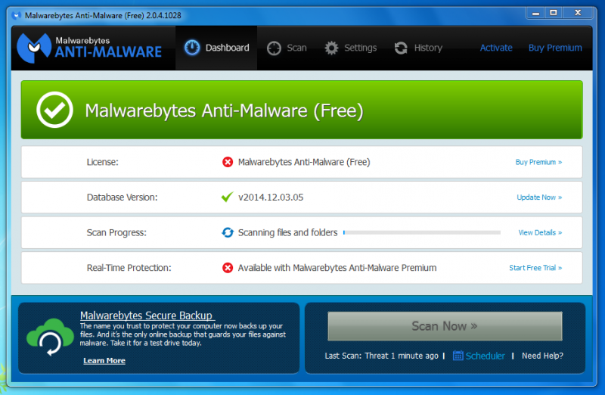The height and width of the screenshot is (395, 605).
Task: Click the 'Database Version:' label
Action: click(122, 197)
